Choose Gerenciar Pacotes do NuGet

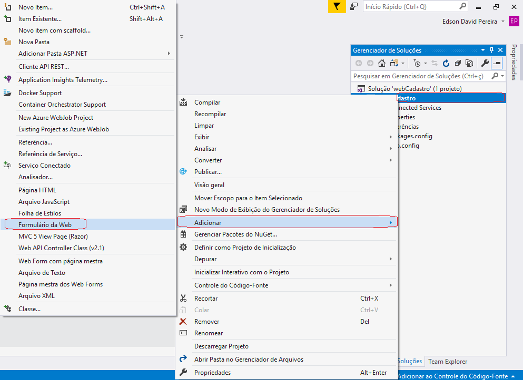click(235, 234)
